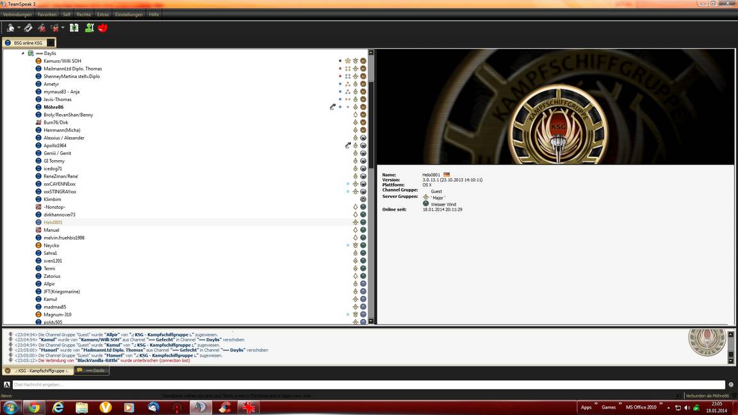Select highlighted user Helo0801
Image resolution: width=738 pixels, height=415 pixels.
tap(53, 223)
